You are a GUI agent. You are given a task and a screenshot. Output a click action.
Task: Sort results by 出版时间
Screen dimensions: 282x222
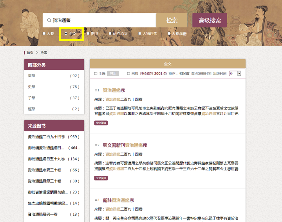click(220, 73)
